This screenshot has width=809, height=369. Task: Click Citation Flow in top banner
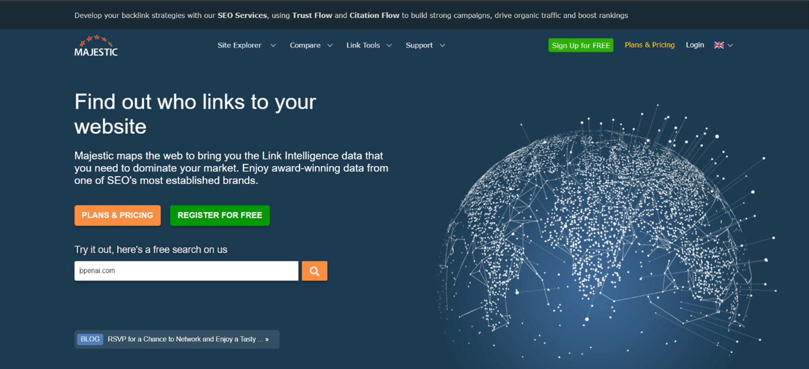point(374,15)
